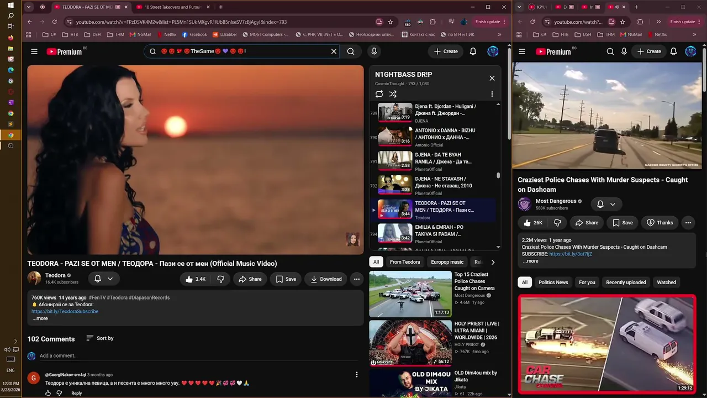Go back in the left browser window

pos(30,22)
